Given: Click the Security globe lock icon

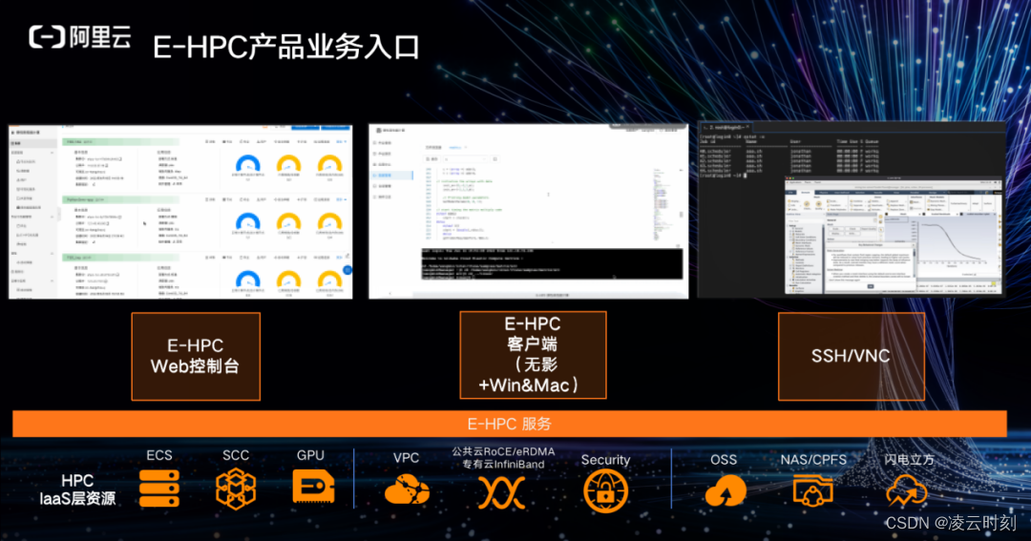Looking at the screenshot, I should pyautogui.click(x=605, y=491).
